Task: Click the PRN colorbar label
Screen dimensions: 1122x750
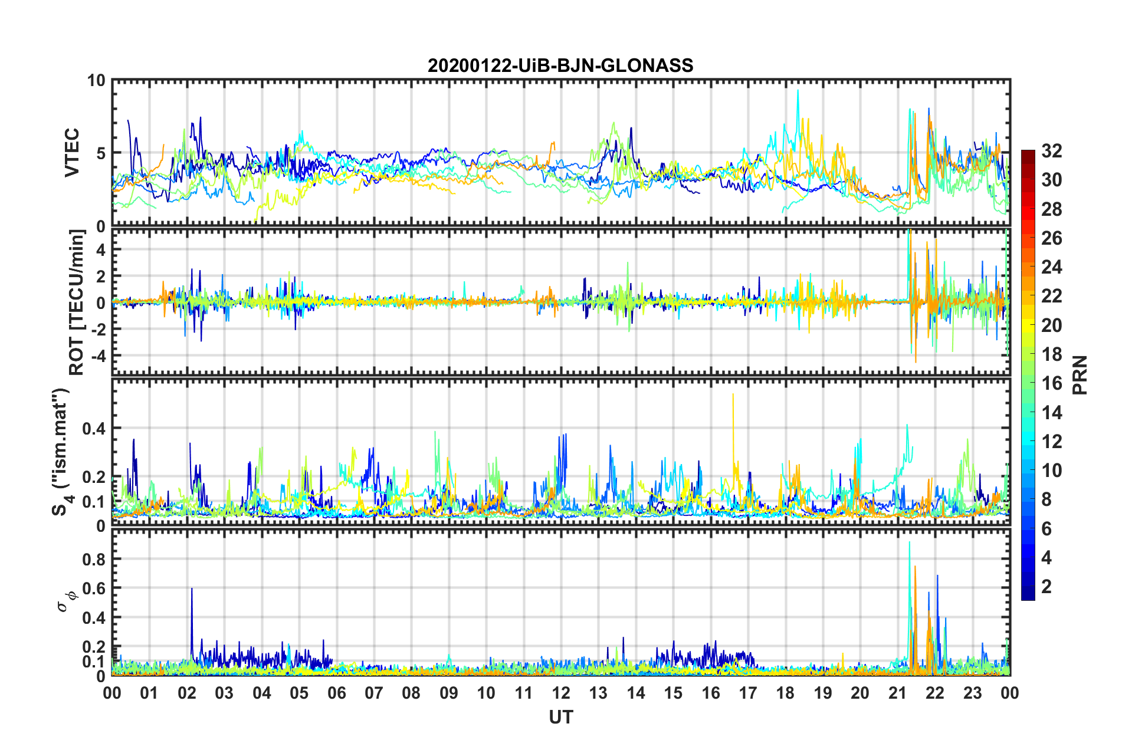Action: point(1080,375)
